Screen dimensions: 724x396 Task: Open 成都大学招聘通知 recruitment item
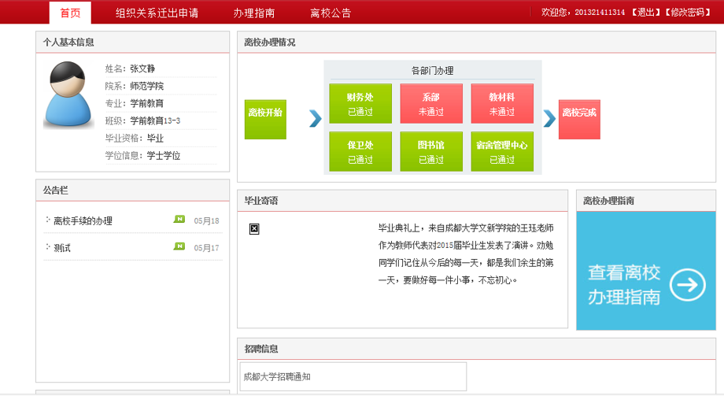coord(277,376)
